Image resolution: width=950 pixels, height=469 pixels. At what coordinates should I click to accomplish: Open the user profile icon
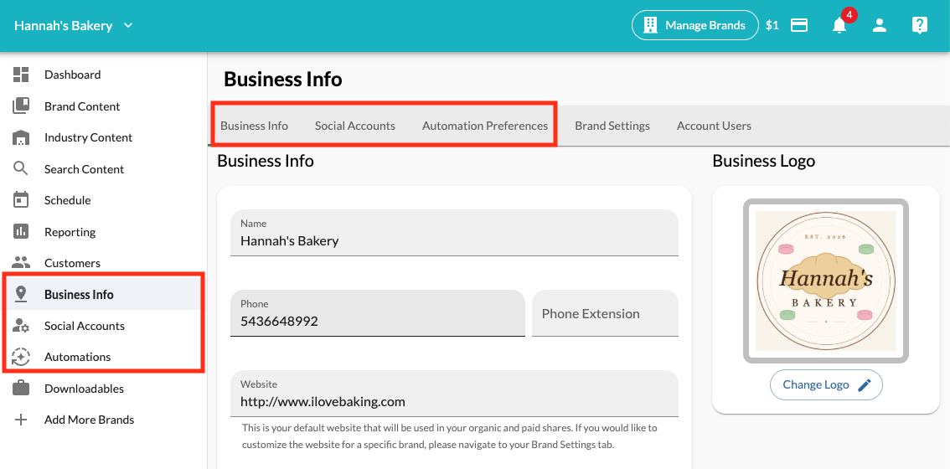[x=879, y=25]
